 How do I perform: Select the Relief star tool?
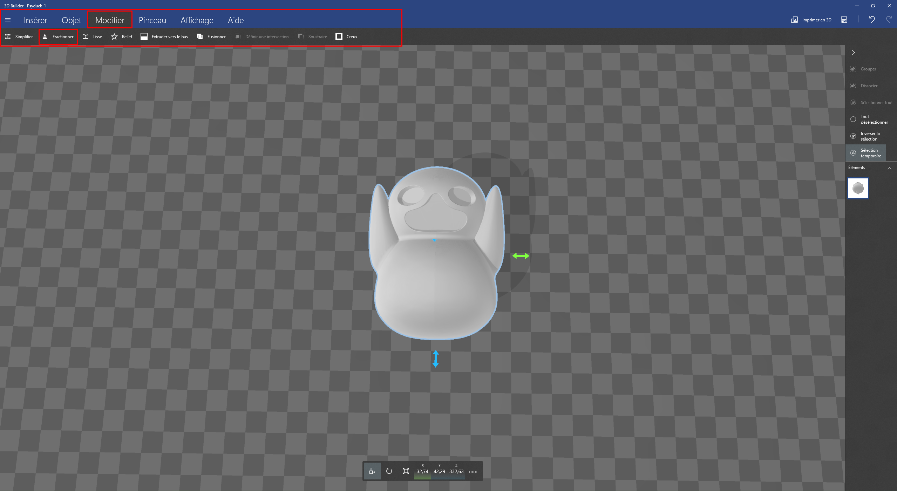tap(122, 36)
